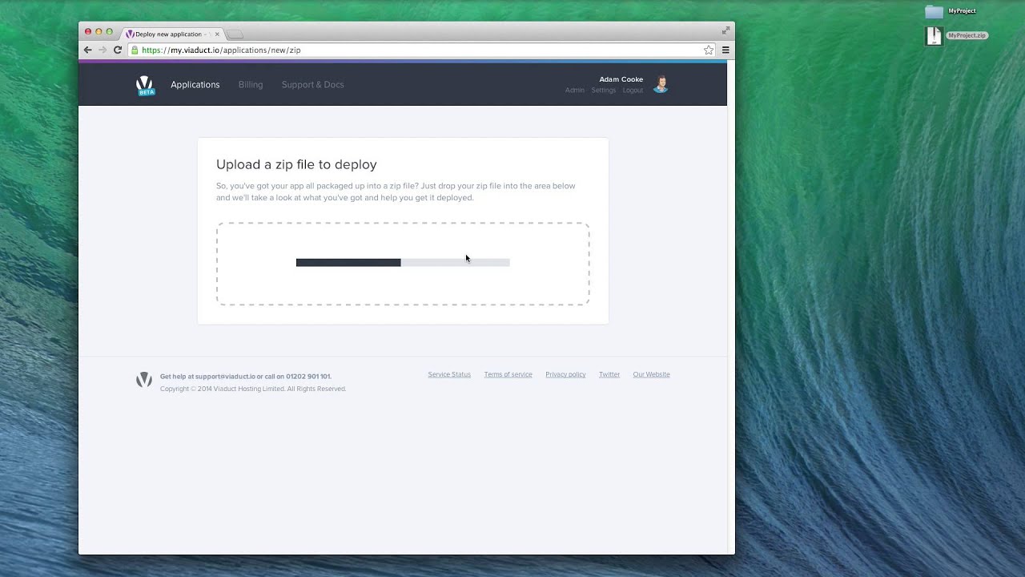Open Terms of service footer link

(x=508, y=374)
